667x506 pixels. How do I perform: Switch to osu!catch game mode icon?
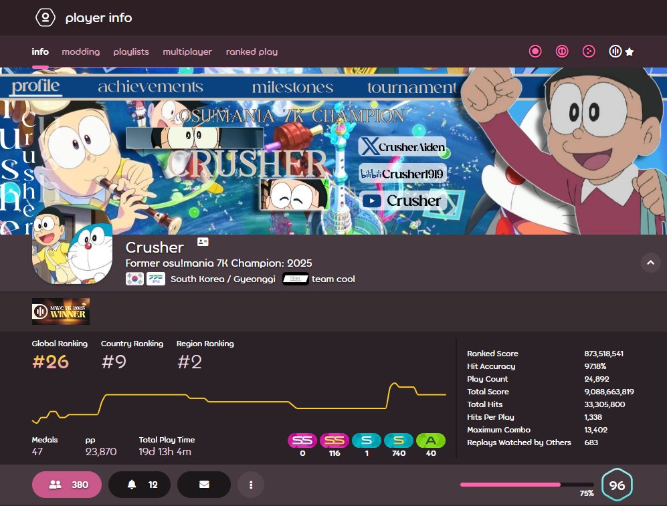pos(589,51)
